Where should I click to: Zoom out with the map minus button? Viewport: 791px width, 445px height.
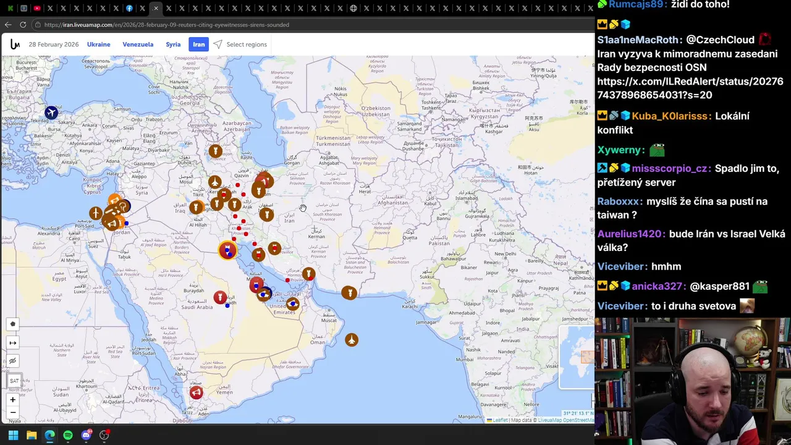[x=12, y=412]
